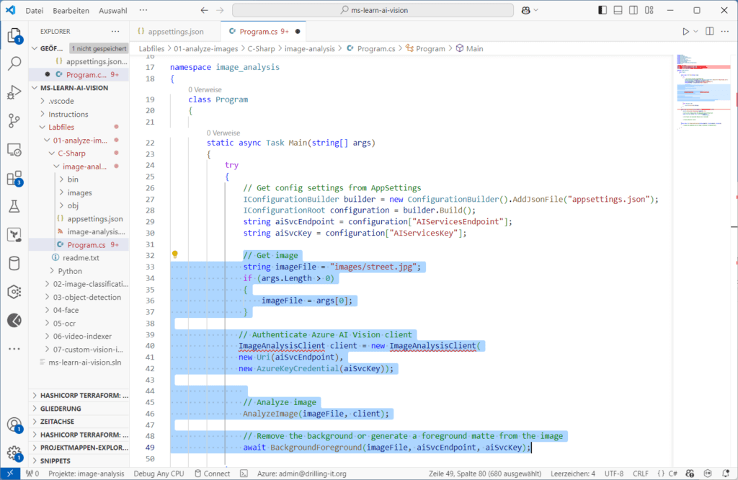Open Accounts menu in activity bar
Viewport: 738px width, 480px height.
tap(14, 425)
